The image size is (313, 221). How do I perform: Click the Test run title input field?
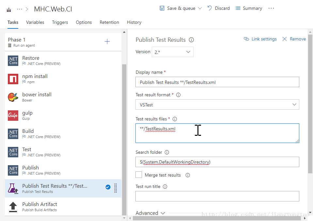pyautogui.click(x=217, y=196)
